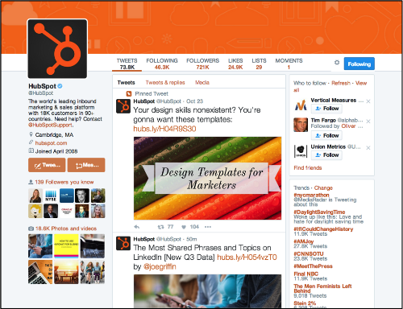The image size is (403, 309).
Task: Open the #MeetThePress trend
Action: pyautogui.click(x=313, y=266)
